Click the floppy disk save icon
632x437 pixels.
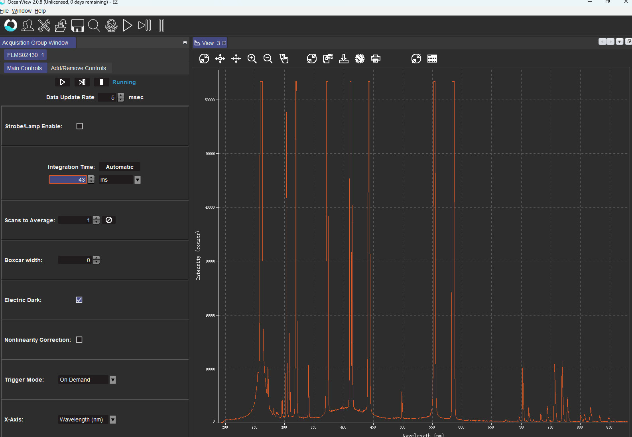(77, 25)
